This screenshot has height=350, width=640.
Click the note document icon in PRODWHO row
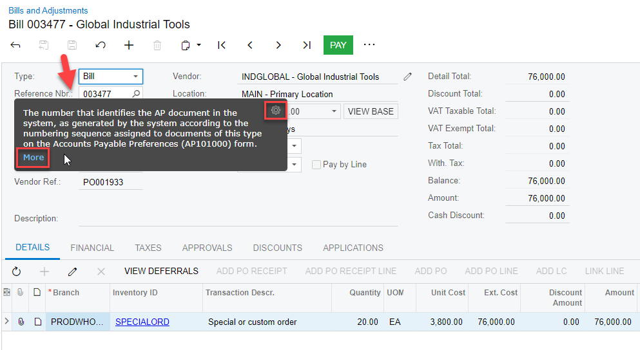point(37,322)
